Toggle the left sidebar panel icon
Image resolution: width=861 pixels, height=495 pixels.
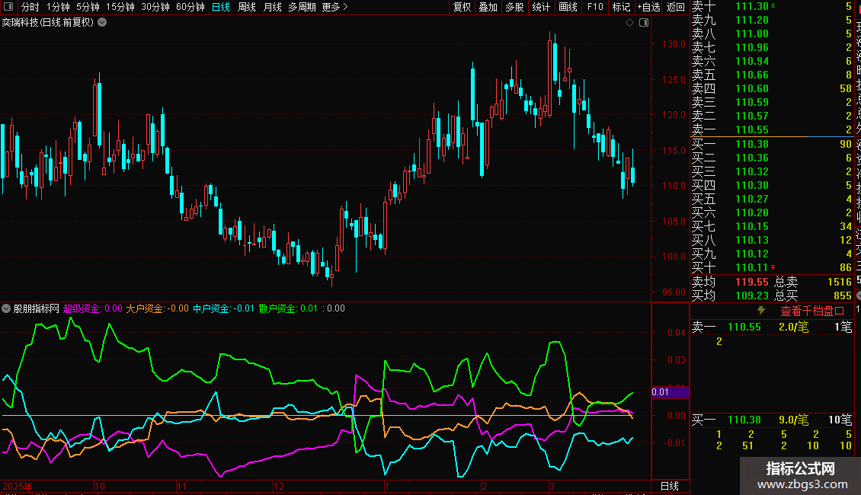(x=7, y=7)
